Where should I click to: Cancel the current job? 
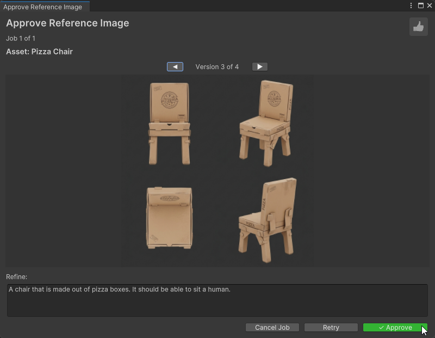point(272,327)
